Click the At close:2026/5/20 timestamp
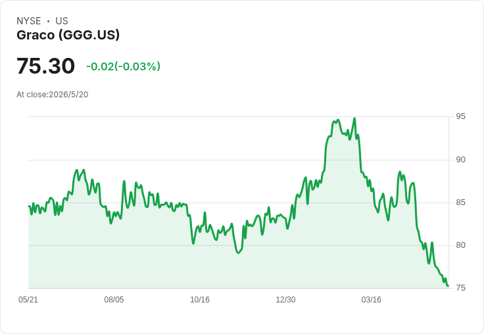 pyautogui.click(x=53, y=95)
